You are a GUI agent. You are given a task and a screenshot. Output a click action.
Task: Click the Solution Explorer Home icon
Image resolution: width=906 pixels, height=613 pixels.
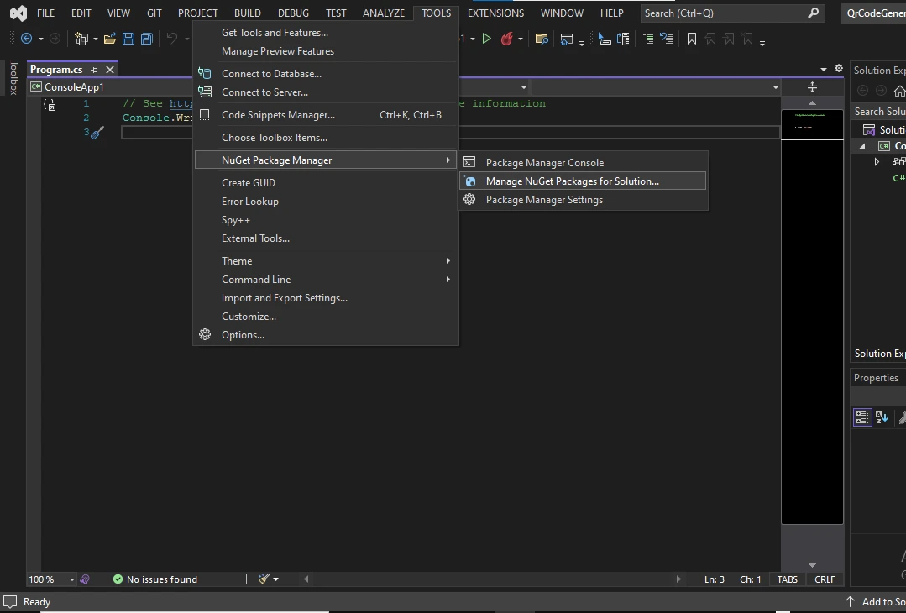899,91
